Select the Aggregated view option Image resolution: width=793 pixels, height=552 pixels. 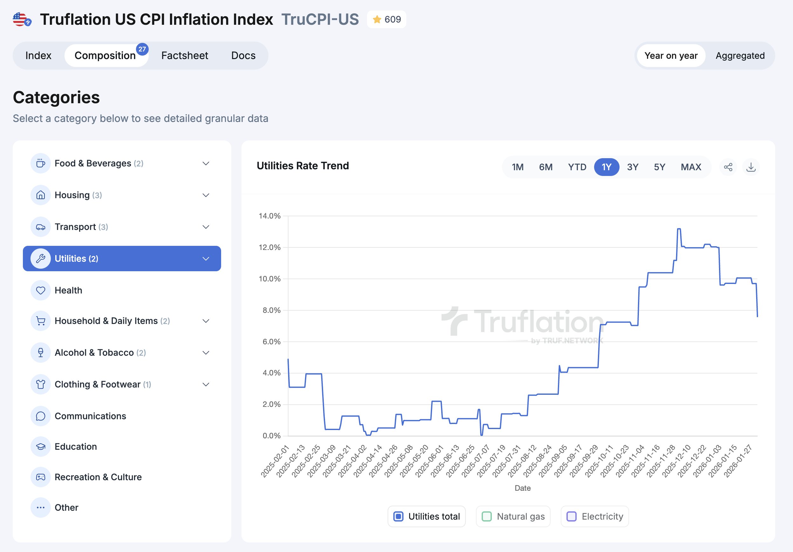click(740, 56)
